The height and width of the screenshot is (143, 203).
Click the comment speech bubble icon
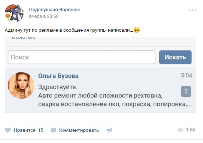click(53, 130)
